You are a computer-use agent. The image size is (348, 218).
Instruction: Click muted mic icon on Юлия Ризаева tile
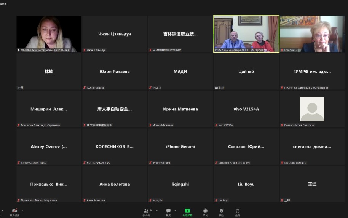click(85, 88)
